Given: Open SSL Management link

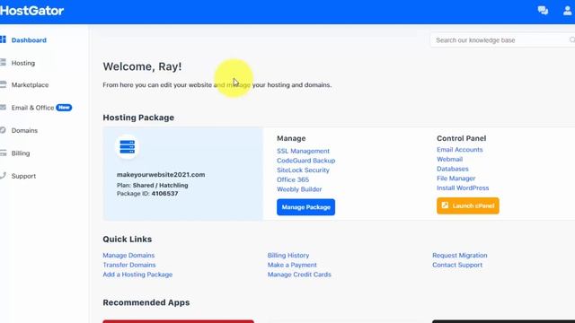Looking at the screenshot, I should pyautogui.click(x=303, y=151).
